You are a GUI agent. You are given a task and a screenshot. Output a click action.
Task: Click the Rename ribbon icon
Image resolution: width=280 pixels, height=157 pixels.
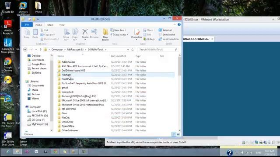[94, 34]
